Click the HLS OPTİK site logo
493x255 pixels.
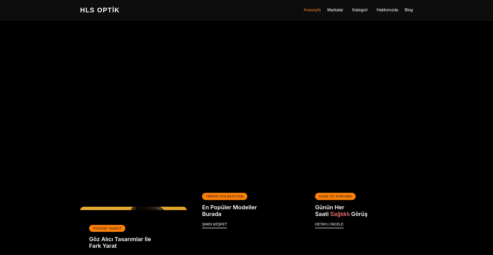click(100, 10)
